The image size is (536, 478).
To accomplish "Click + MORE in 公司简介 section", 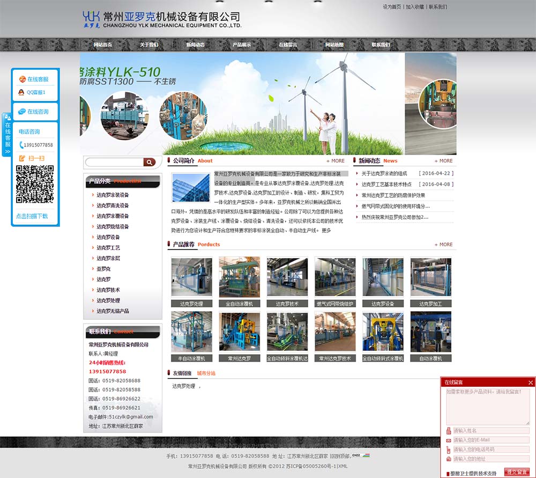I will (336, 161).
